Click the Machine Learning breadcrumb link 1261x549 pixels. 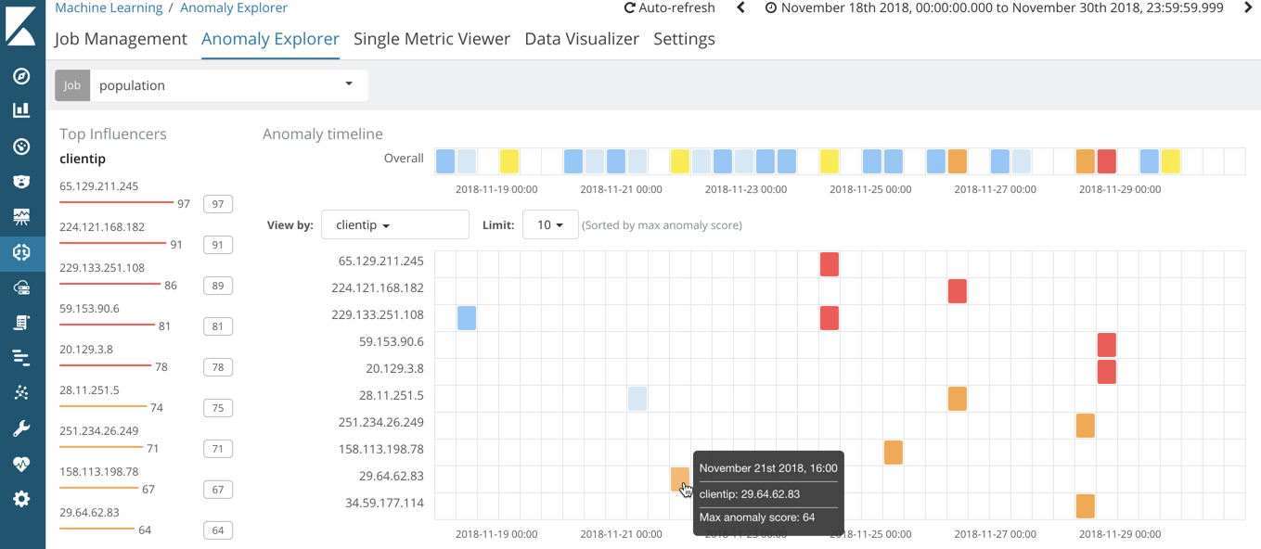pos(109,8)
